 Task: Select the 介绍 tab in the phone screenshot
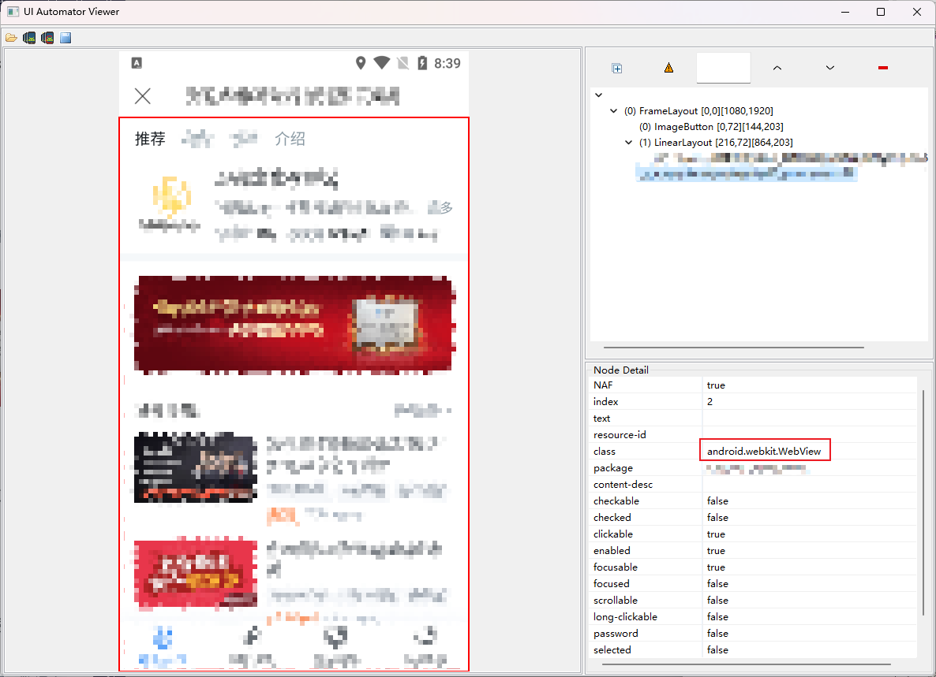point(290,139)
